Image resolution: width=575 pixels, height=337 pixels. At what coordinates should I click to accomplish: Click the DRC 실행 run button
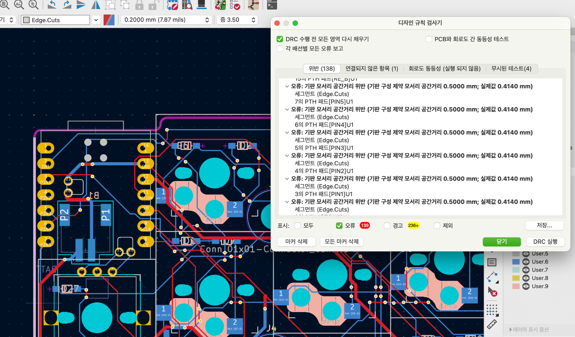click(545, 241)
